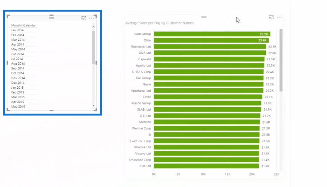Click the Pure Group bar in chart
The image size is (327, 187).
[212, 34]
